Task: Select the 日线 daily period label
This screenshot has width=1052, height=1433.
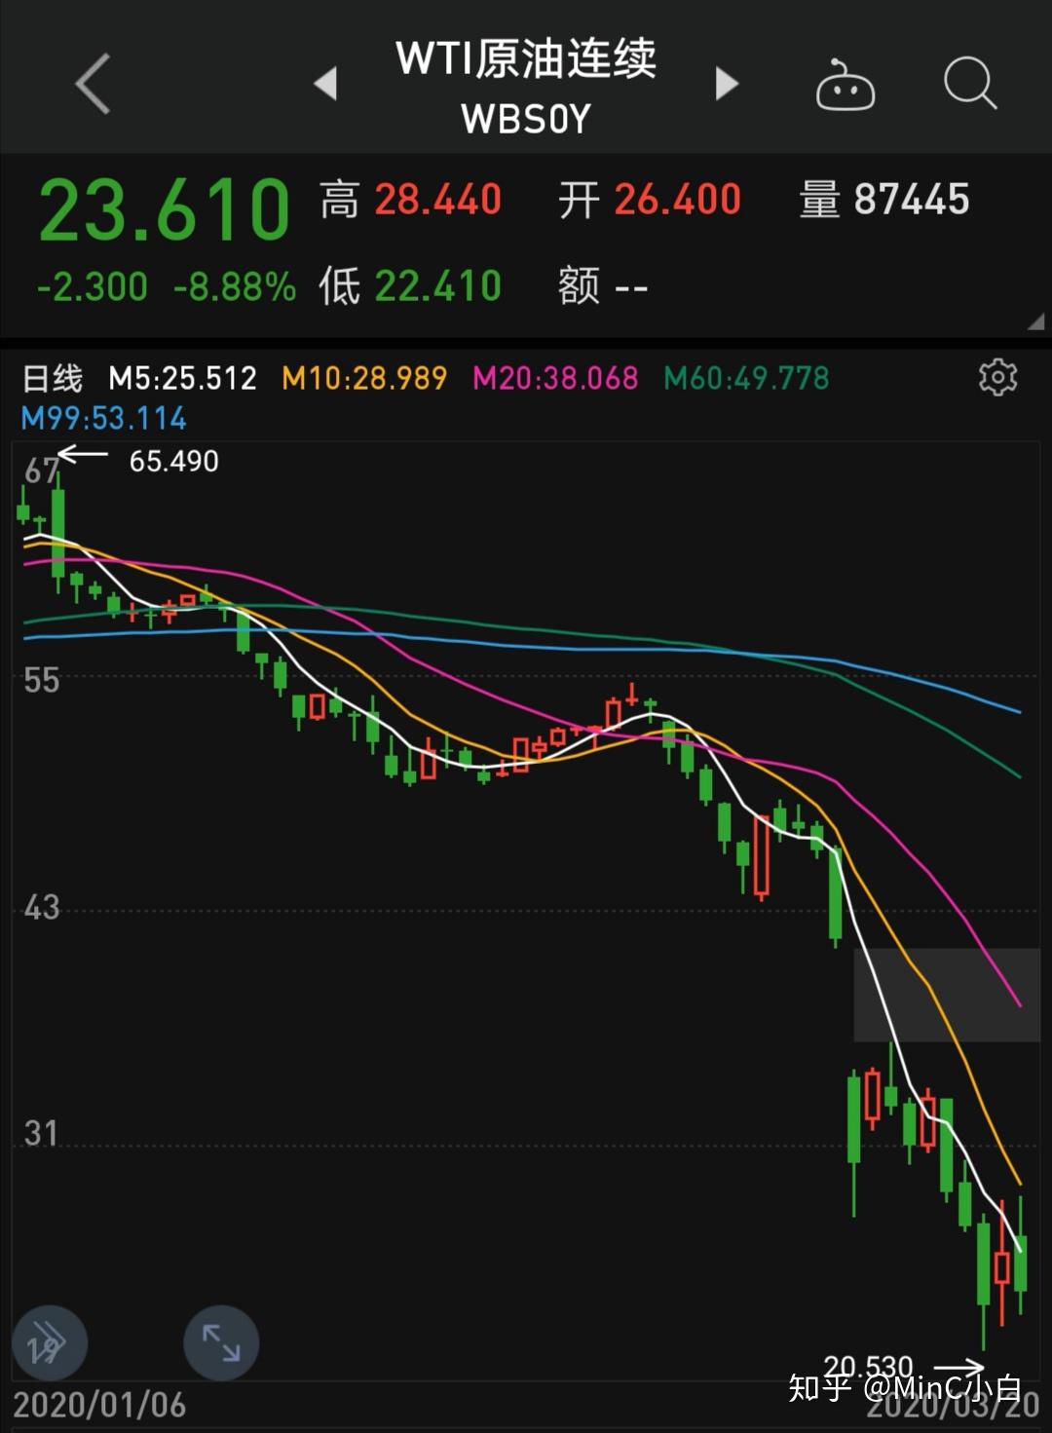Action: [x=53, y=378]
